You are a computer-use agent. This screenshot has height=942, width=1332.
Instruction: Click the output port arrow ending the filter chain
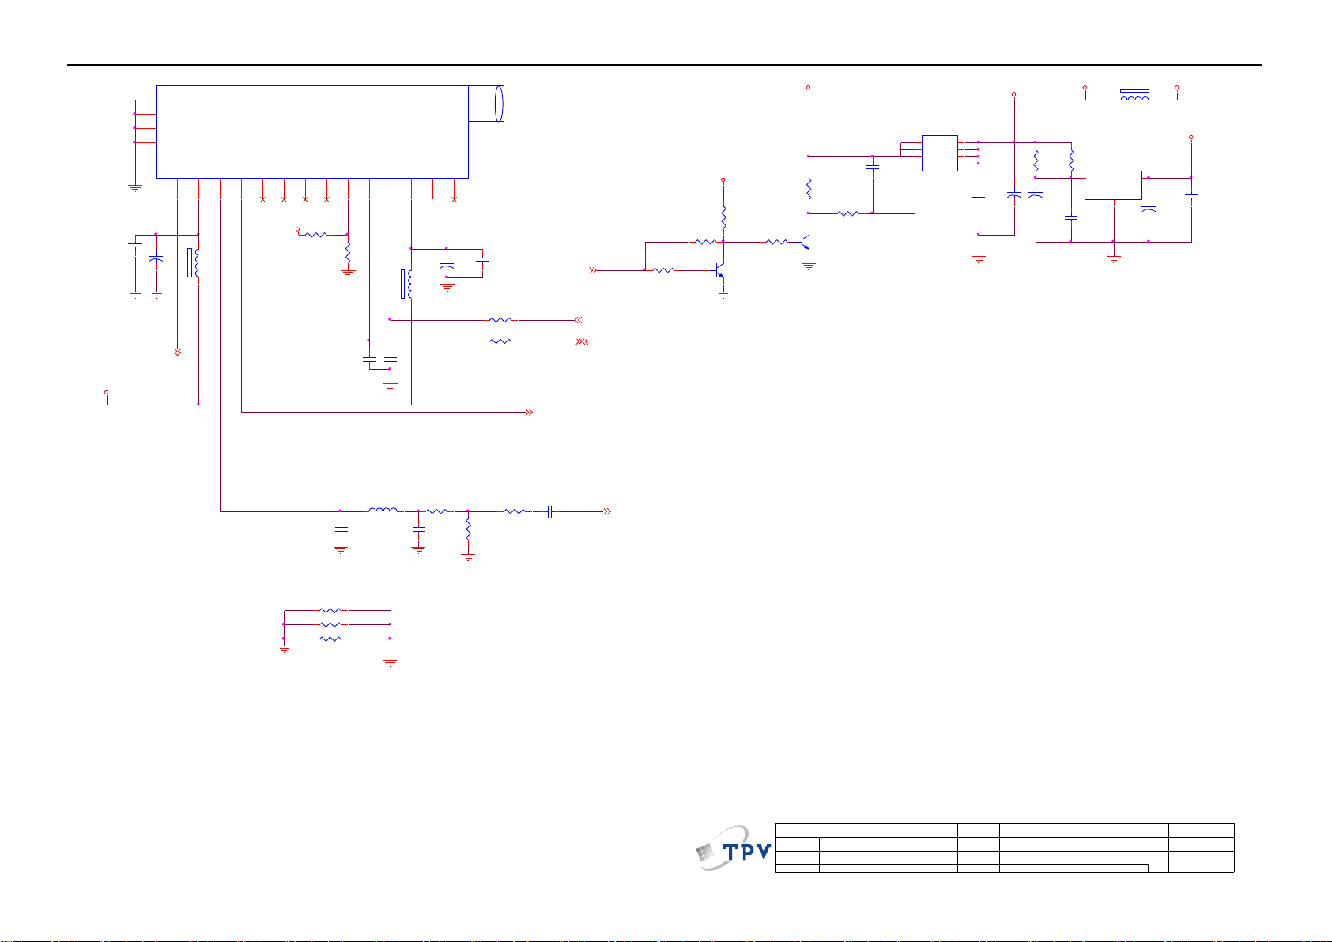coord(607,512)
